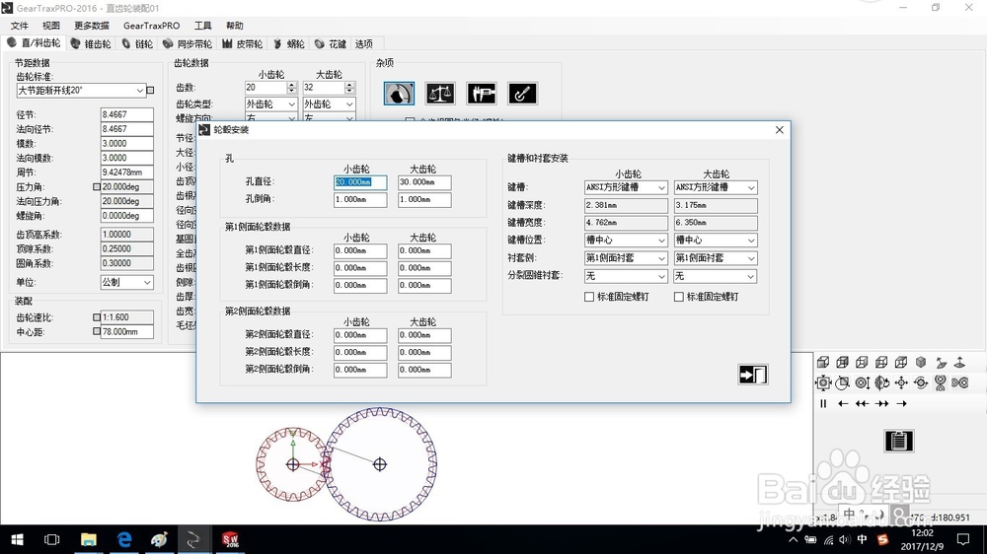Click the zoom to fit icon
The image size is (987, 554).
pyautogui.click(x=823, y=382)
